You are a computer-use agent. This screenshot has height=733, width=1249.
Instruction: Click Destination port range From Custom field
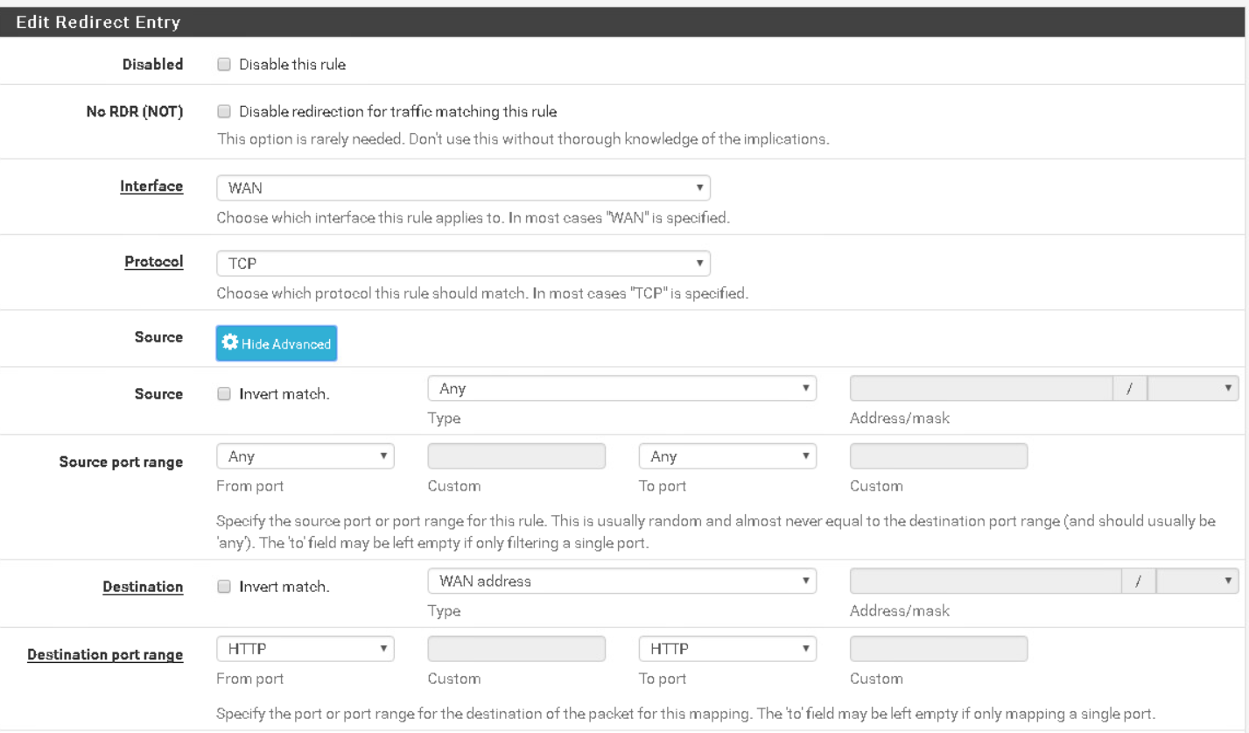tap(516, 649)
